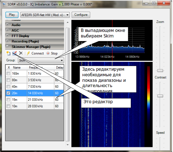Maximize the SDR# window
The width and height of the screenshot is (173, 152).
[154, 3]
